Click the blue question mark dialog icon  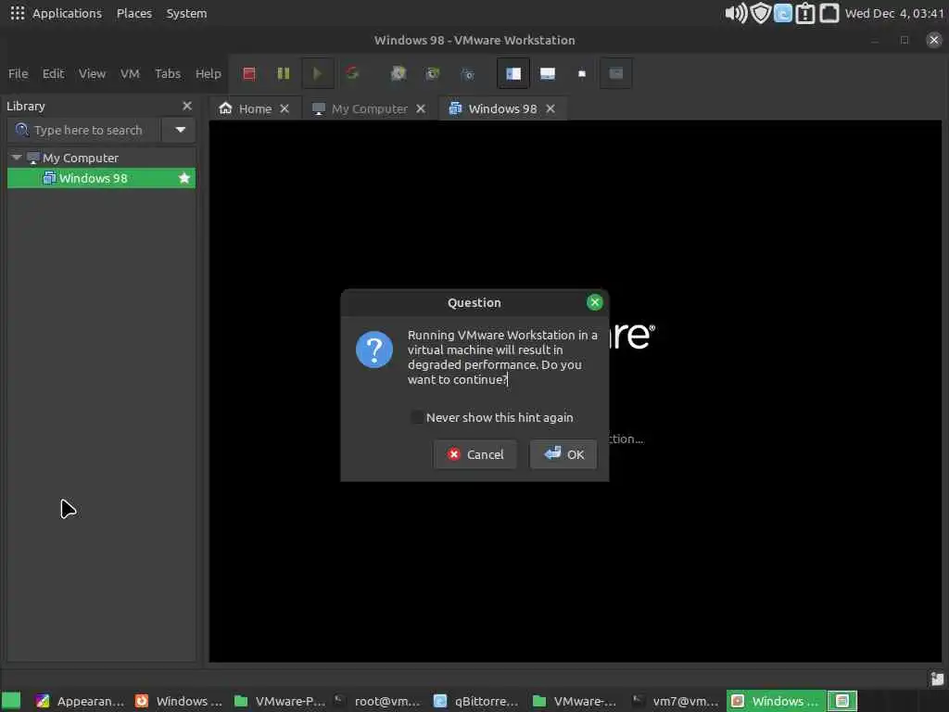[374, 350]
